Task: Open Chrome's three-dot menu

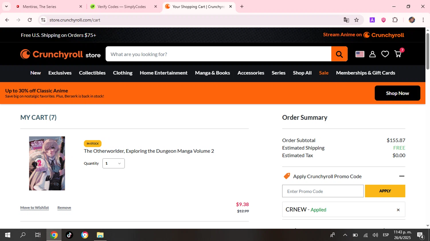Action: [423, 20]
